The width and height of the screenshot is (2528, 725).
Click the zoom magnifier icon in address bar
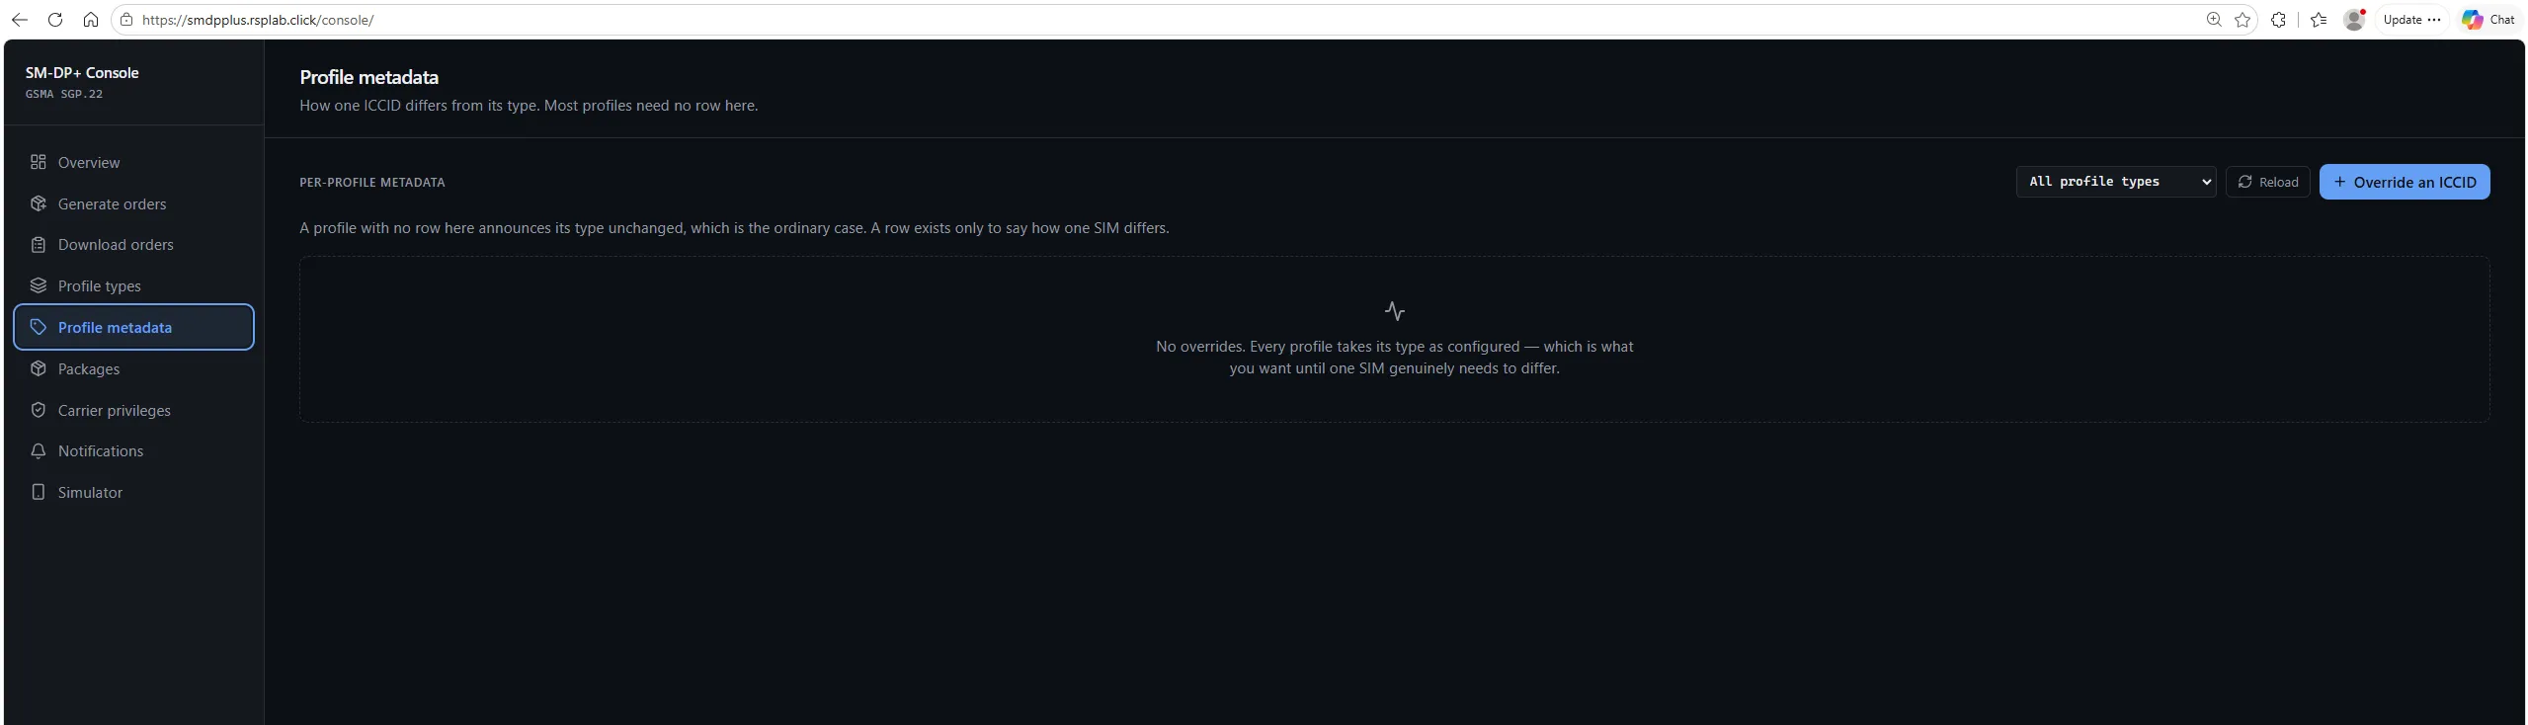click(2214, 20)
